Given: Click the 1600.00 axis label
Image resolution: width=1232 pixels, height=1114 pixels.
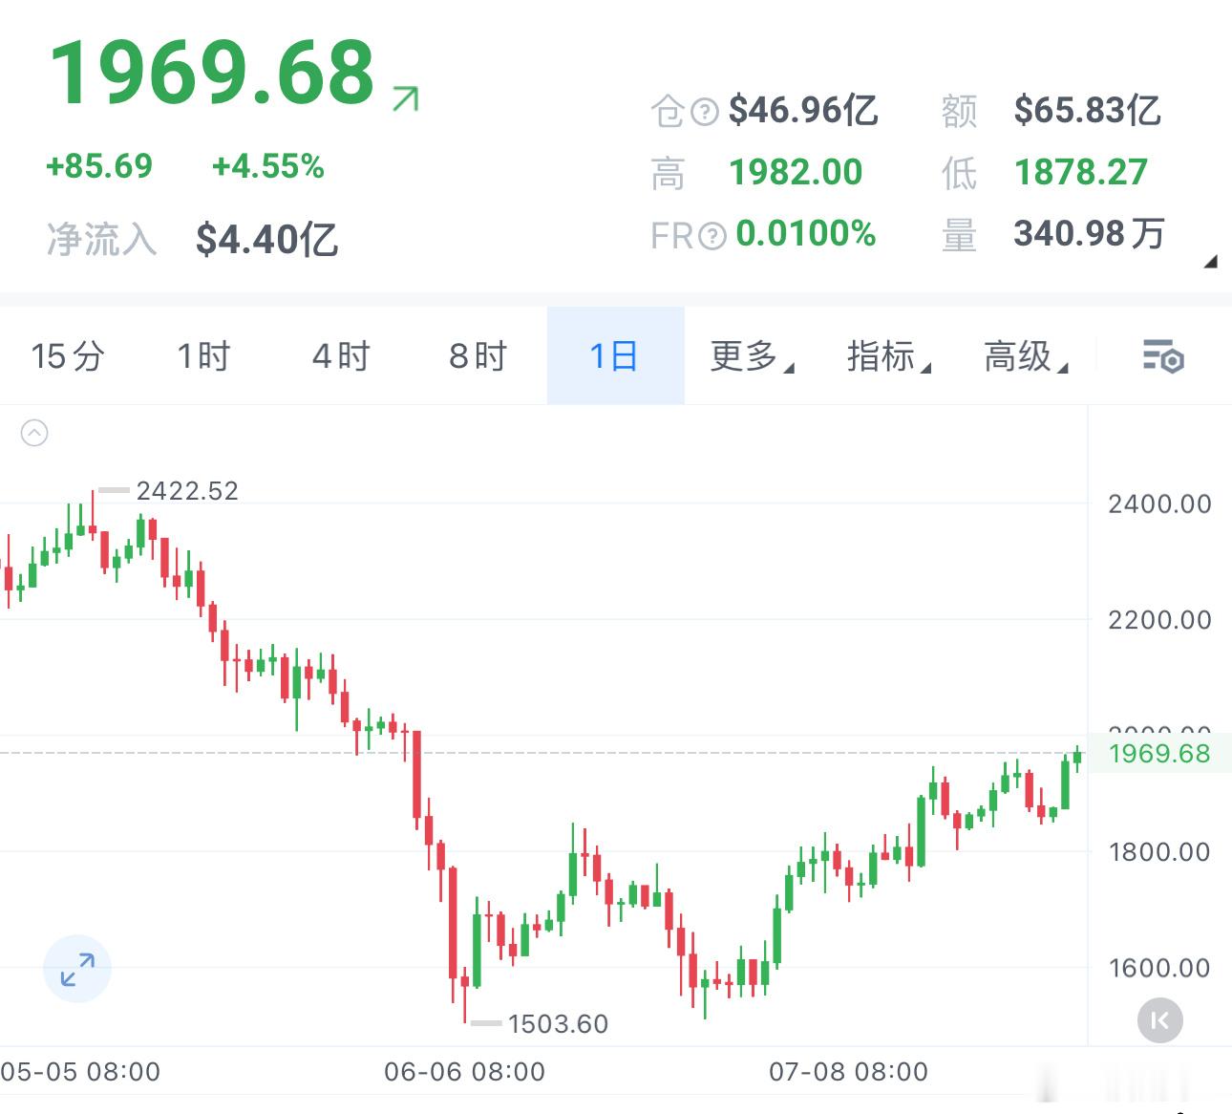Looking at the screenshot, I should (1159, 968).
